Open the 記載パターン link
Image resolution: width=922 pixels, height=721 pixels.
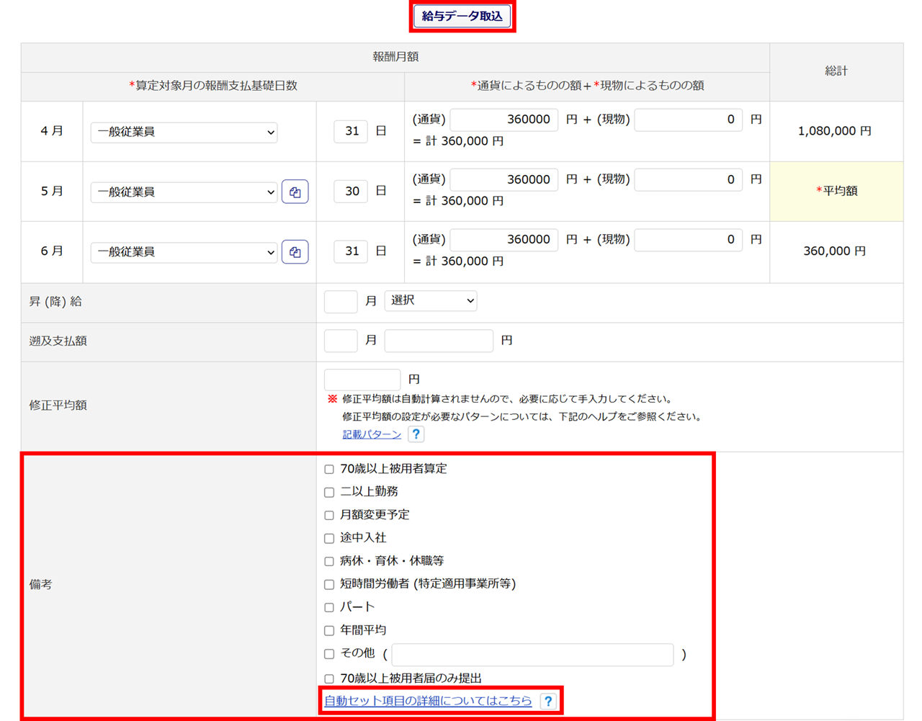coord(372,434)
